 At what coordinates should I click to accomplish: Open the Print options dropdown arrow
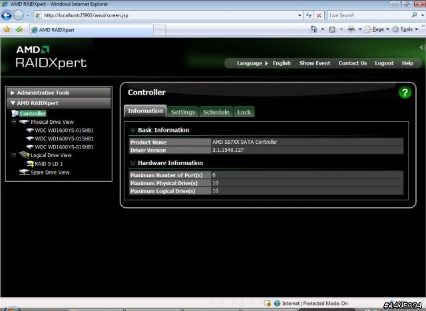coord(360,29)
